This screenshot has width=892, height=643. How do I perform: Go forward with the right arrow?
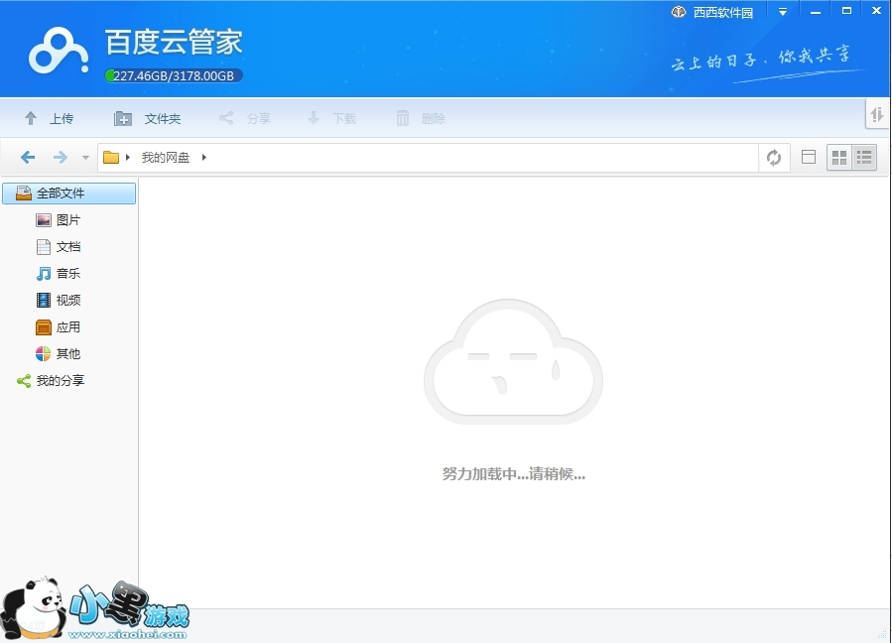click(x=61, y=158)
